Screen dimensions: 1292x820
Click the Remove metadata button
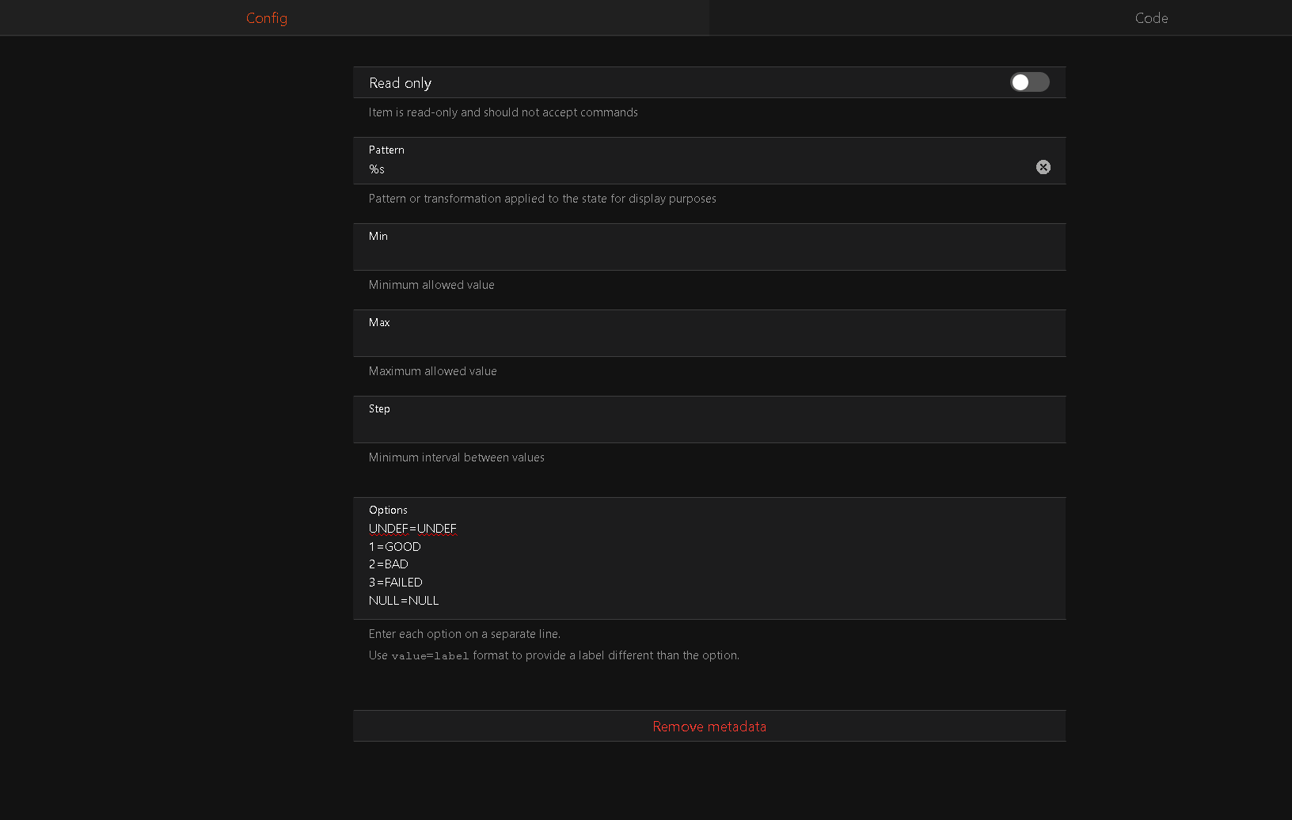709,727
